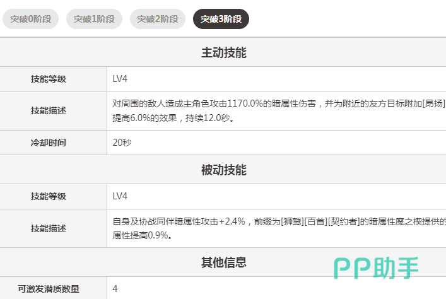Switch to the 突破0阶段 tab
Screen dimensions: 446x299
coord(31,19)
